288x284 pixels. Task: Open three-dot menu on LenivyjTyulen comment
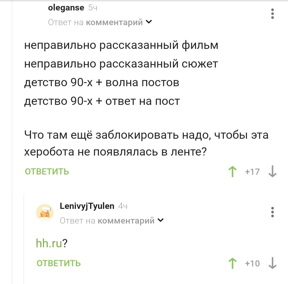tap(273, 212)
